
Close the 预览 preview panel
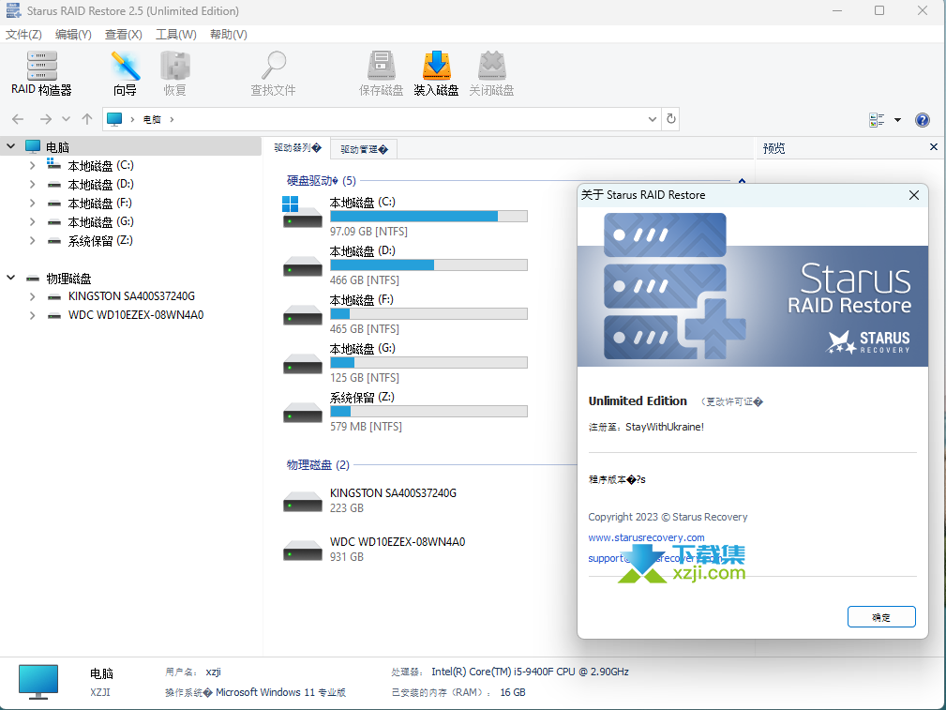[x=933, y=147]
